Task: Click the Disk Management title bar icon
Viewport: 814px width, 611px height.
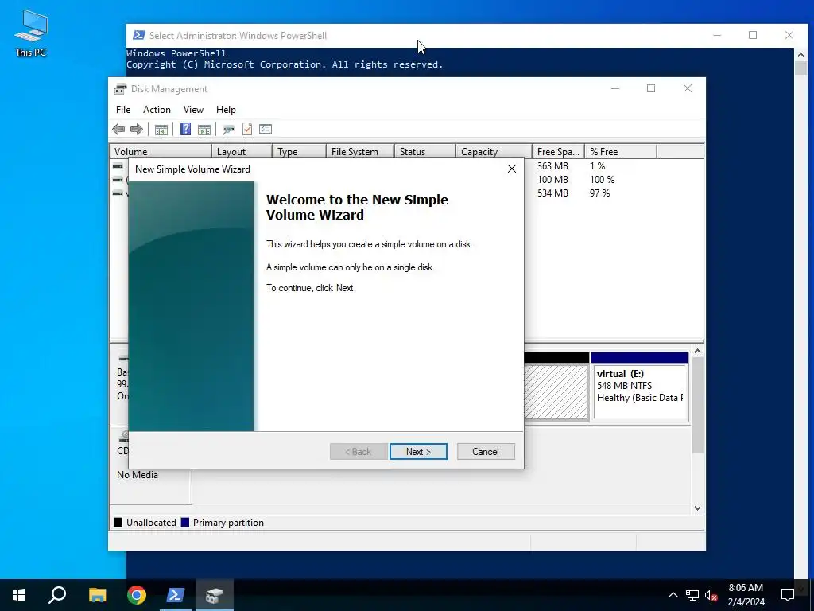Action: [x=121, y=89]
